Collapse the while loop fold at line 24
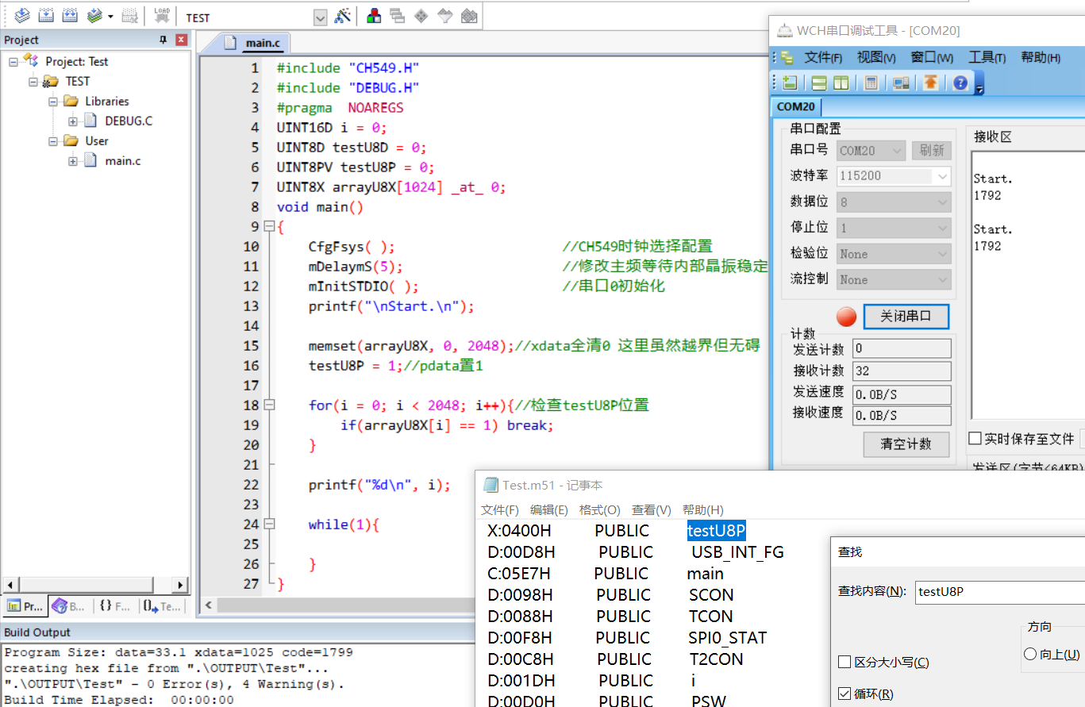 click(269, 524)
